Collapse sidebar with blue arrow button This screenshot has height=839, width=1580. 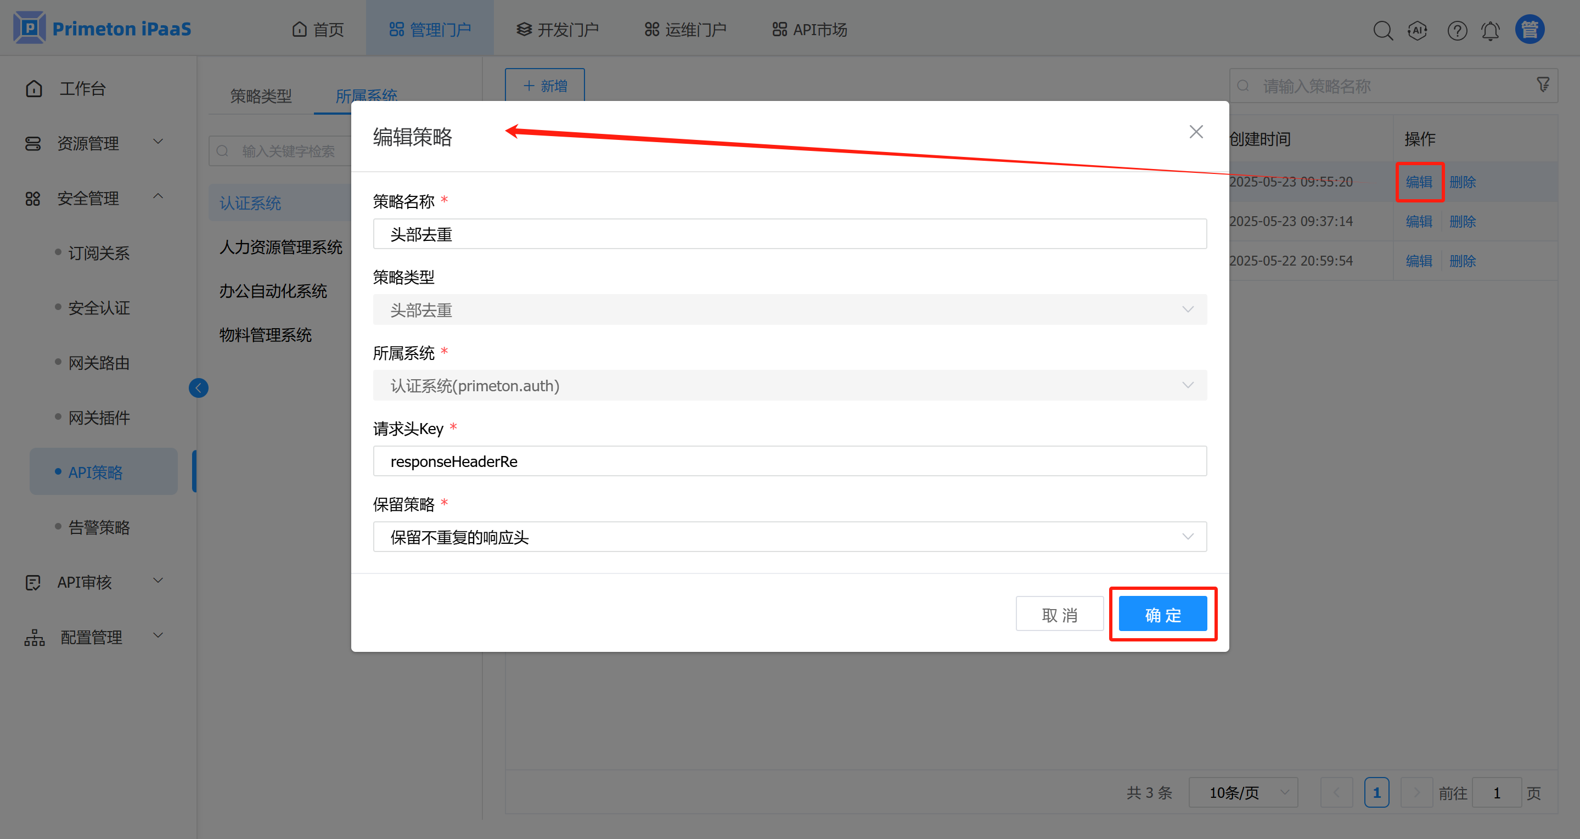coord(198,387)
